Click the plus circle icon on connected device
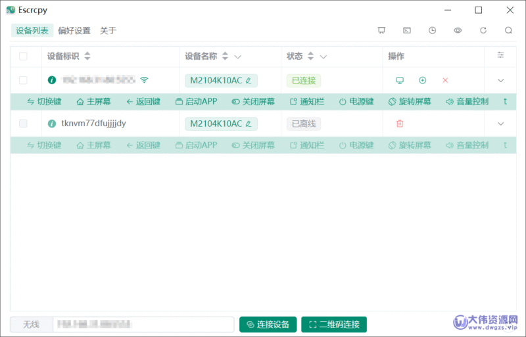526x337 pixels. tap(422, 80)
